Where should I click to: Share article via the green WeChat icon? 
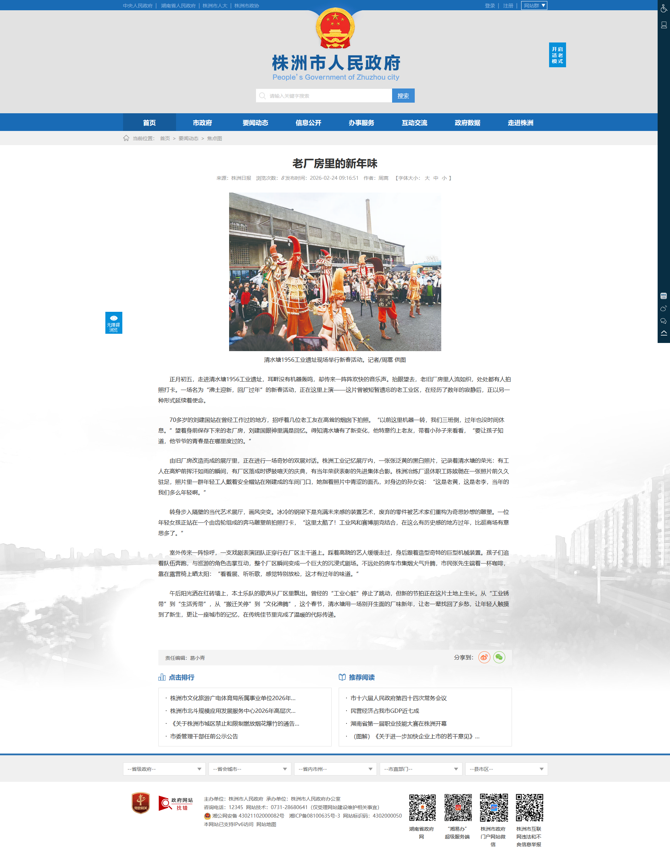coord(499,657)
